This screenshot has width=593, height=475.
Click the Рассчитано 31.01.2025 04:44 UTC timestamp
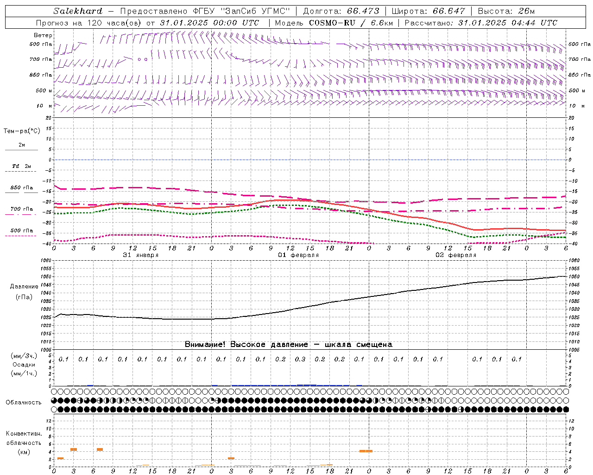pos(481,23)
